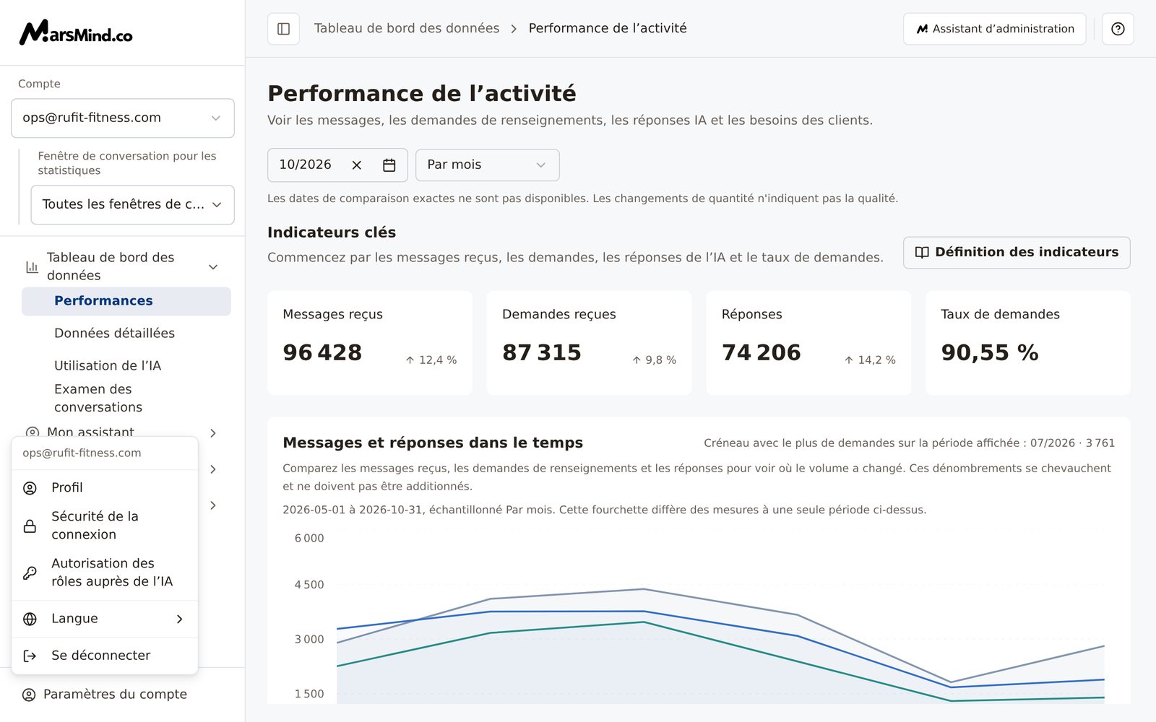Click the Mon assistant icon
The height and width of the screenshot is (722, 1156).
click(32, 432)
